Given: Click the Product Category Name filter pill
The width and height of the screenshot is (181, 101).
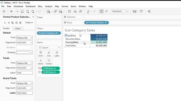Looking at the screenshot, I should pyautogui.click(x=49, y=33).
